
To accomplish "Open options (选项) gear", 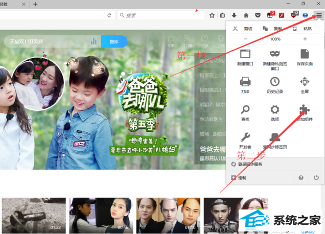I will (x=275, y=113).
